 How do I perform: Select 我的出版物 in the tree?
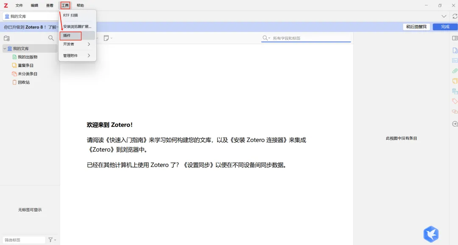(x=28, y=57)
